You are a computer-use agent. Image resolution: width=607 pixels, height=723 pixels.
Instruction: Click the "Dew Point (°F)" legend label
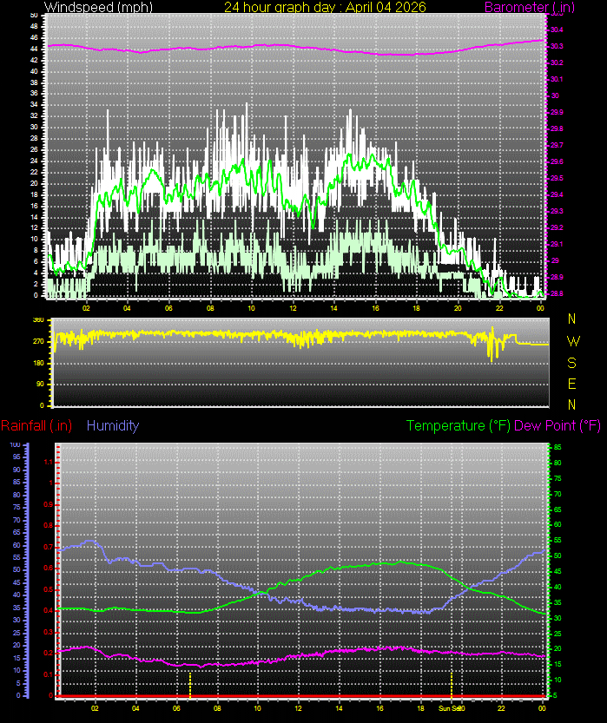[x=558, y=425]
